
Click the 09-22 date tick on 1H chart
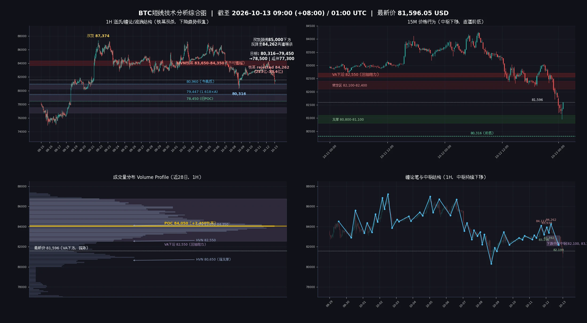[x=99, y=149]
